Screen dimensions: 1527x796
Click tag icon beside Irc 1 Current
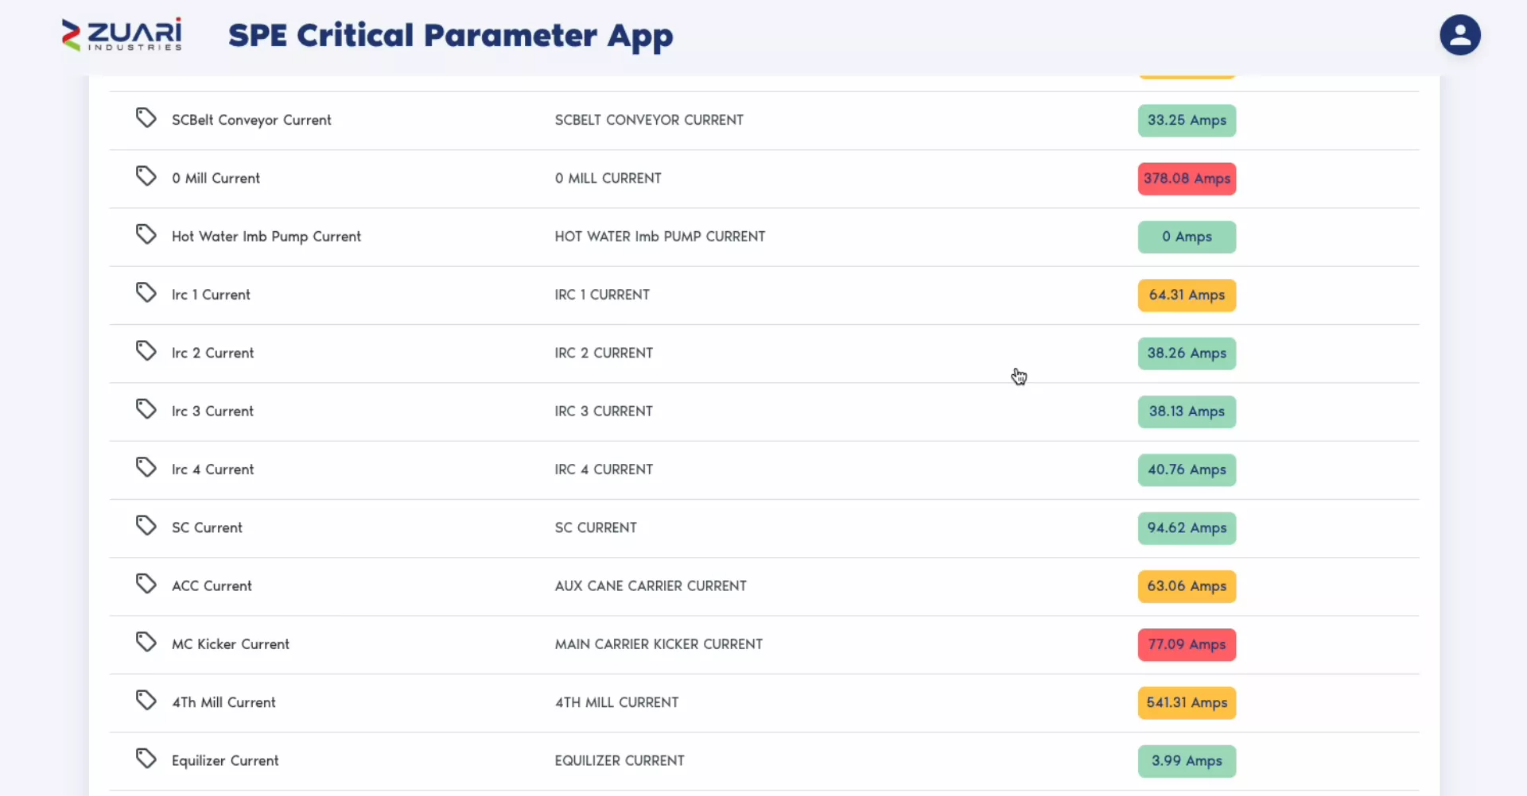coord(146,292)
